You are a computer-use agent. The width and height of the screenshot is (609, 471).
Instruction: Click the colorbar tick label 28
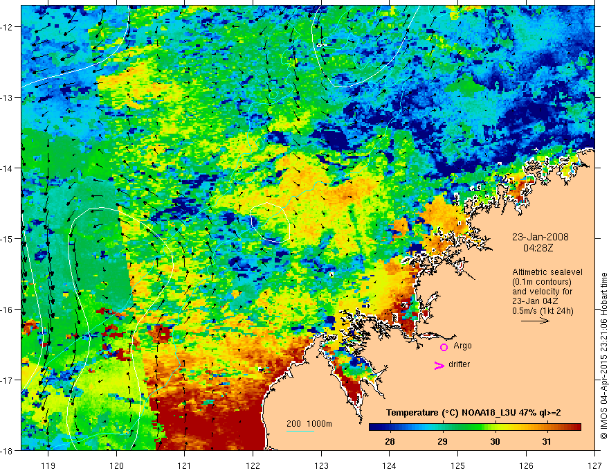pos(390,441)
